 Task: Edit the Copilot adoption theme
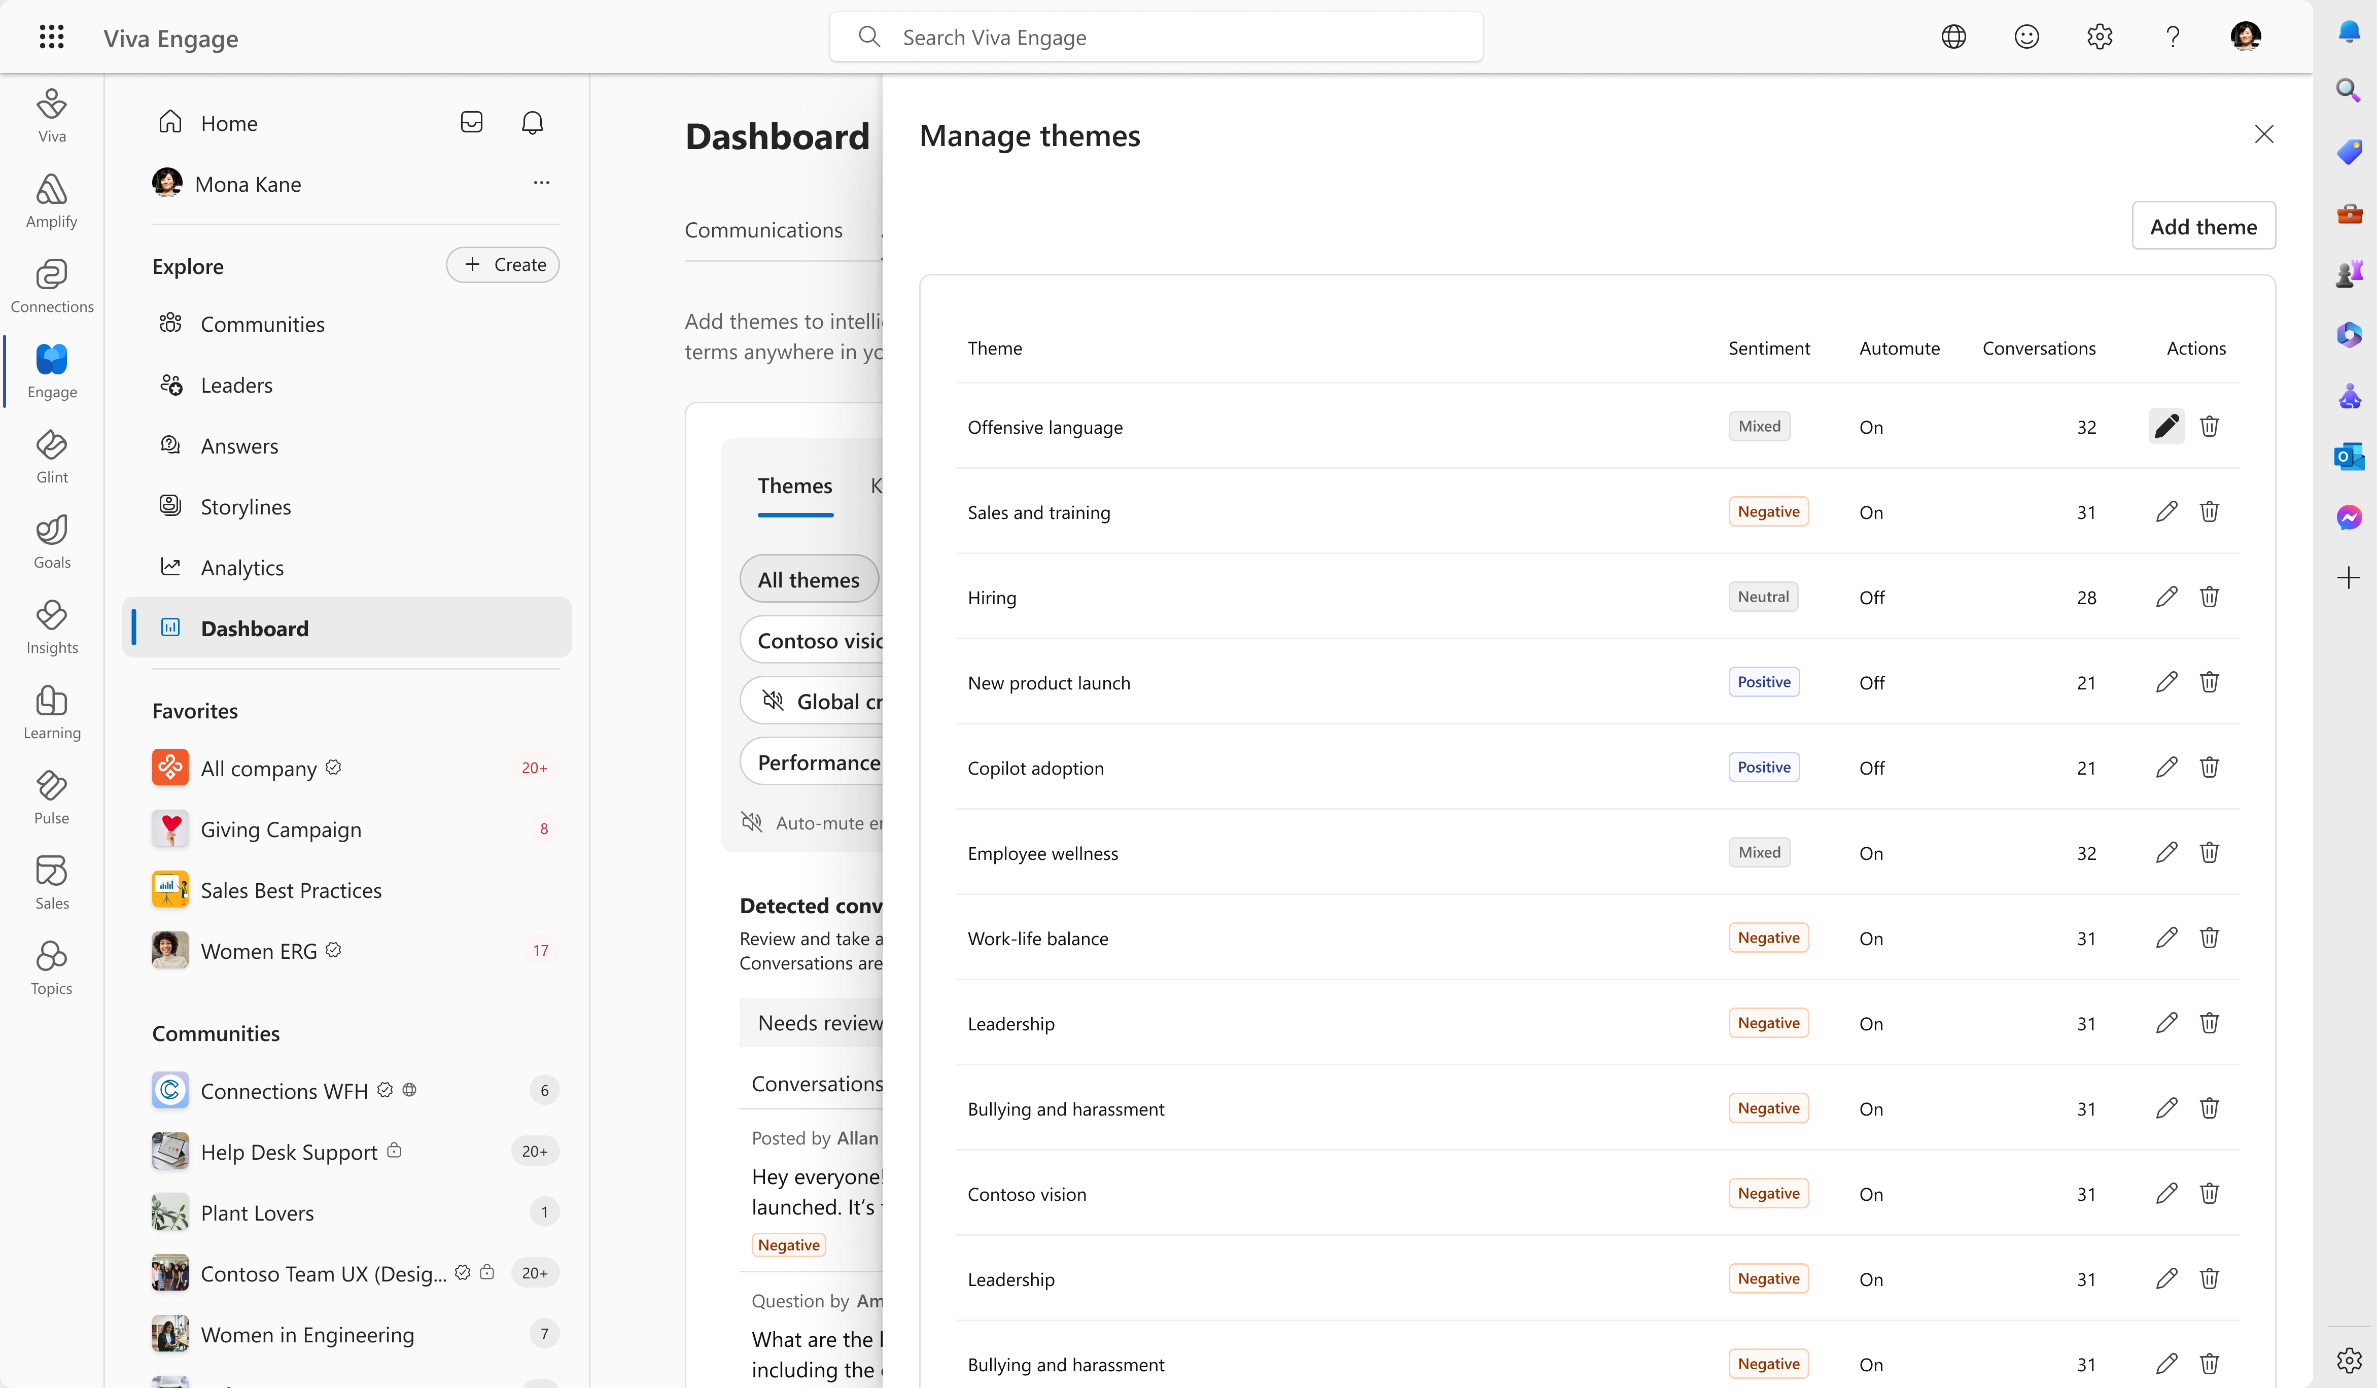tap(2165, 767)
